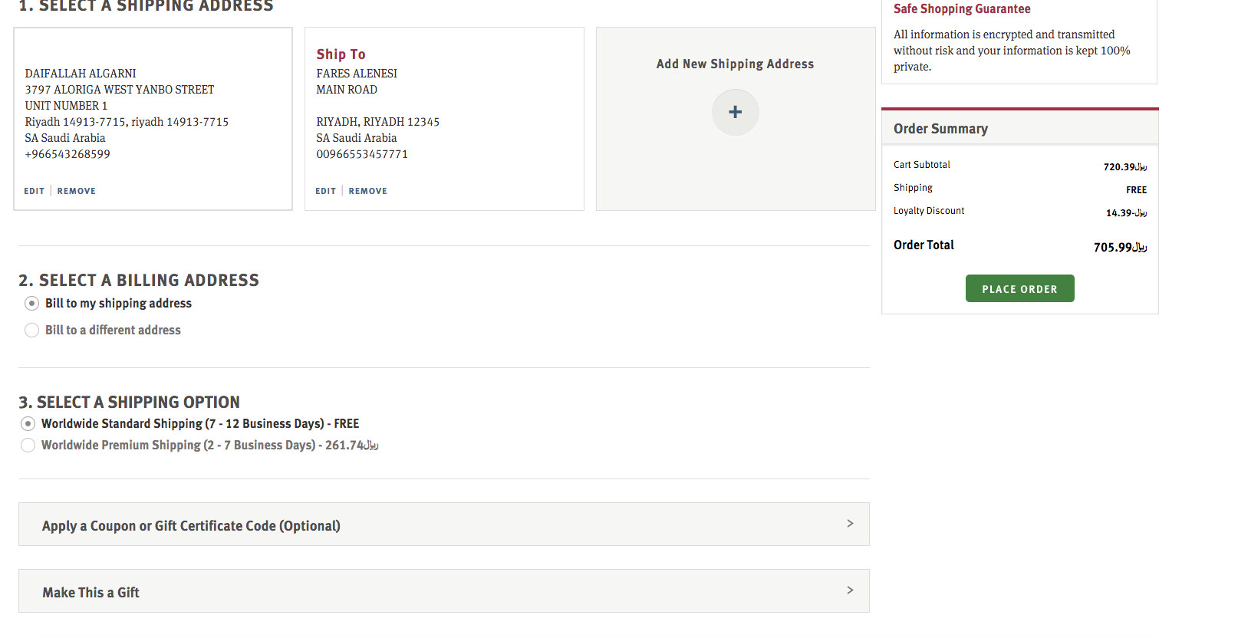Click the Order Summary header
Screen dimensions: 1238x638
pos(940,129)
